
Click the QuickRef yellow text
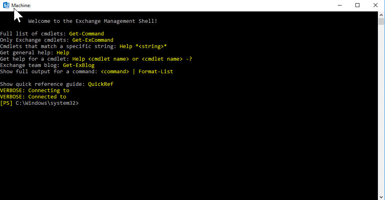coord(101,84)
